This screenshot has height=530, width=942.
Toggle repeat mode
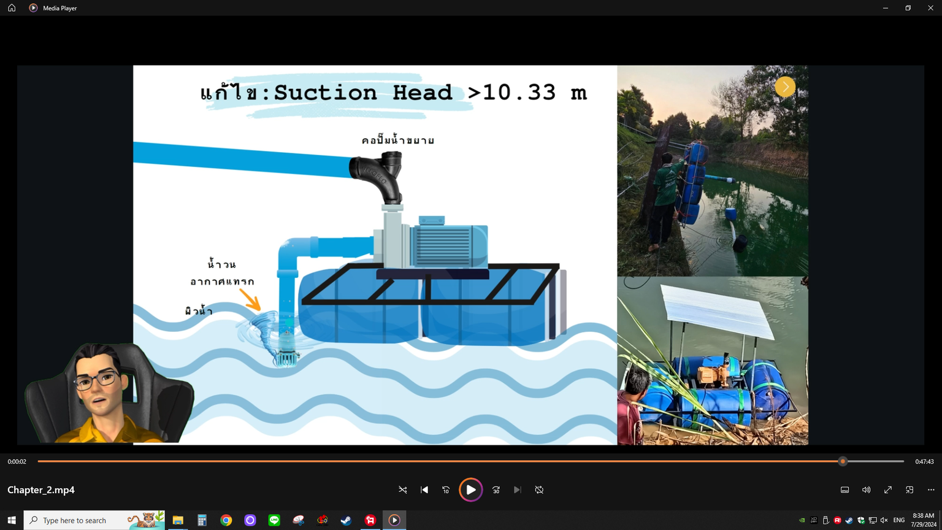click(x=539, y=490)
